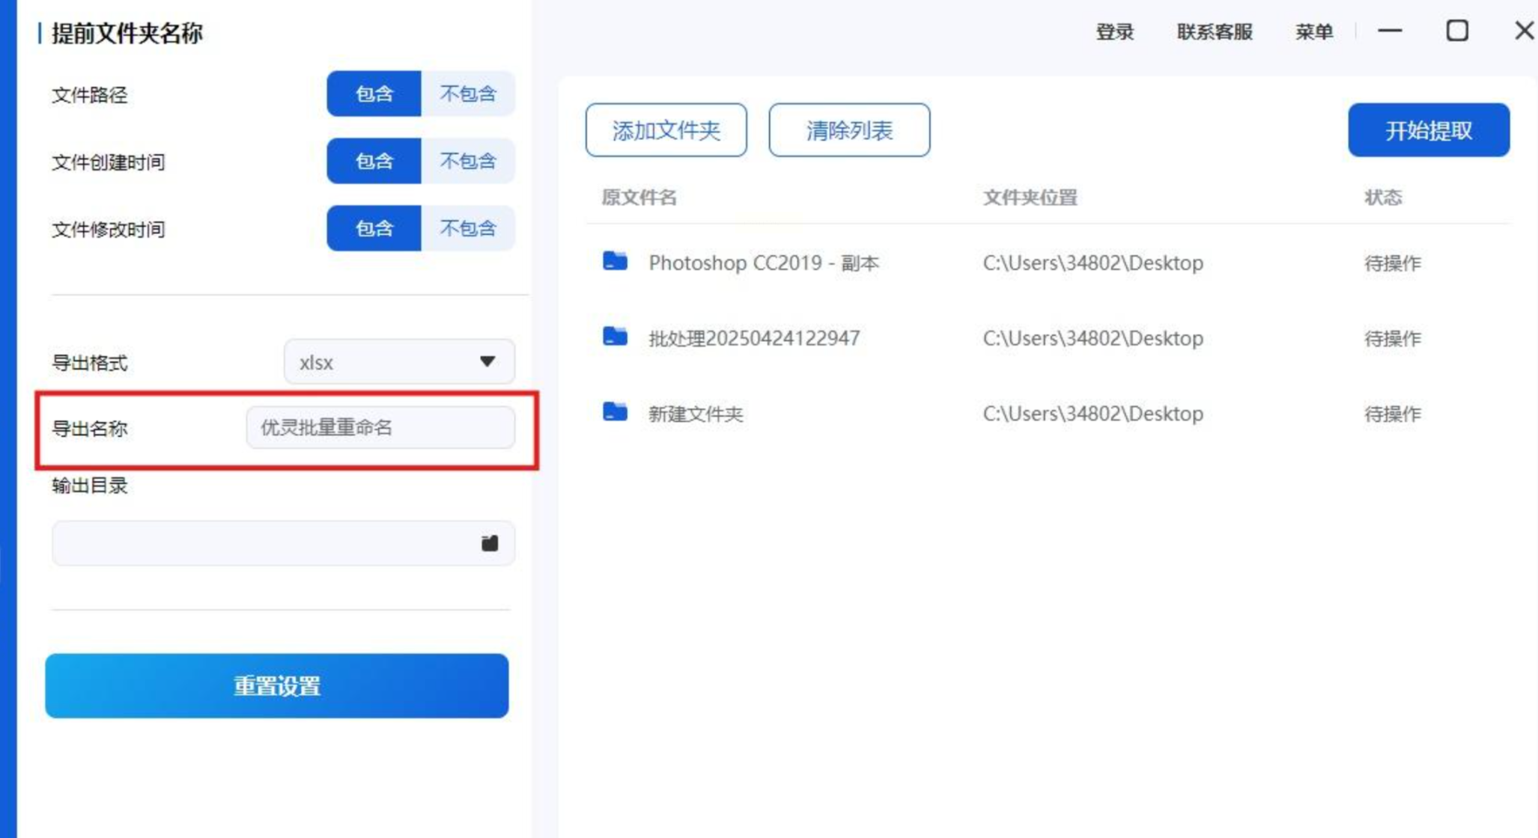Click the 新建文件夹 folder icon
The image size is (1538, 838).
[615, 412]
